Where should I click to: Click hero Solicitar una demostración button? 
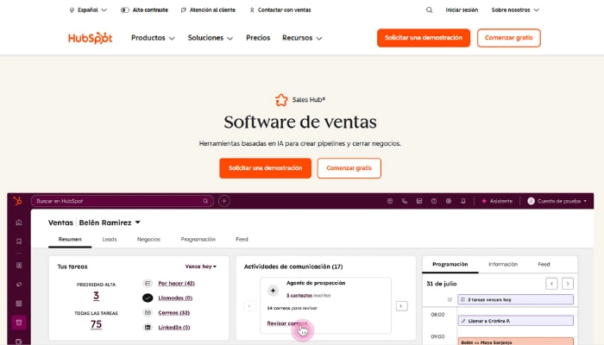[x=266, y=168]
